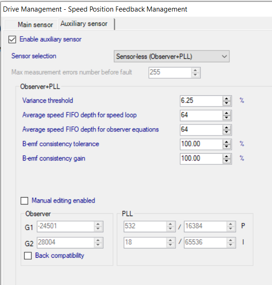Focus the B-emf consistency tolerance field
Viewport: 272px width, 285px height.
point(201,144)
